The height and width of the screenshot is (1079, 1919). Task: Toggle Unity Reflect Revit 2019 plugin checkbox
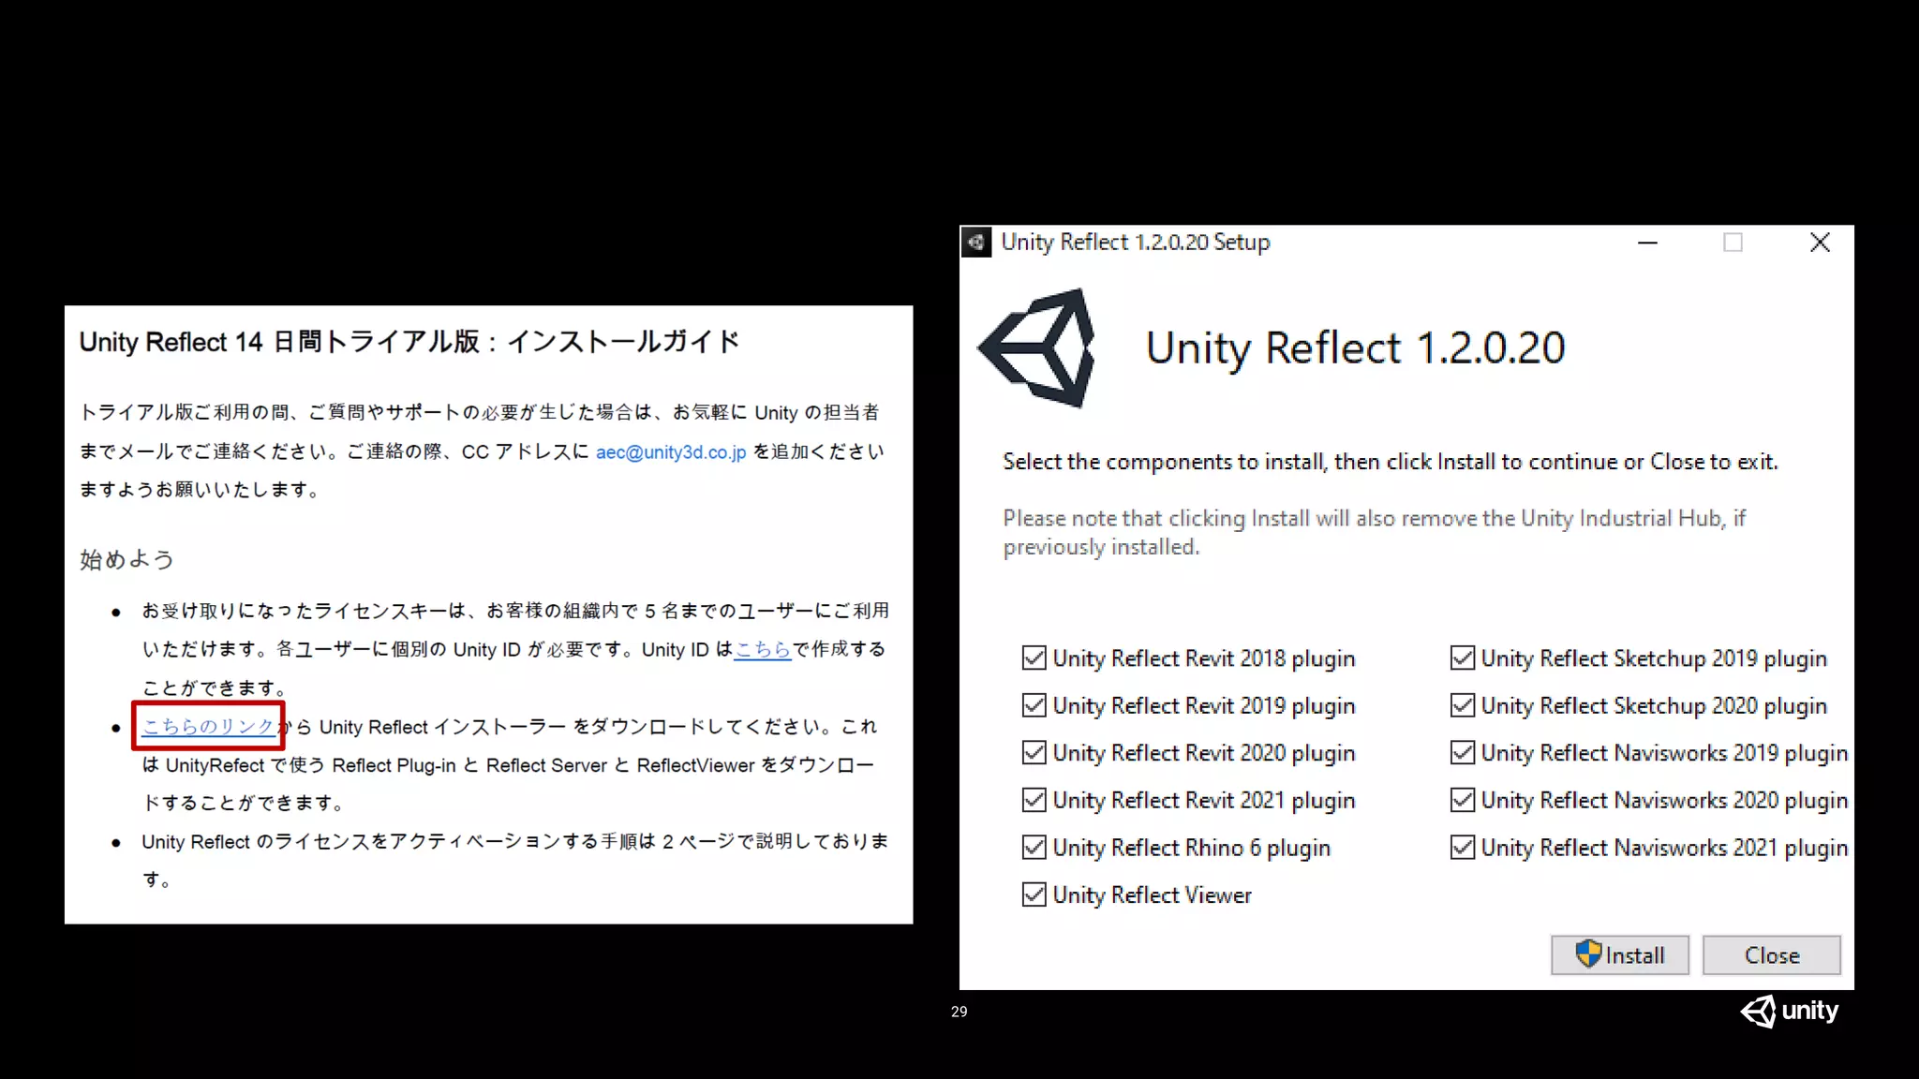point(1034,705)
